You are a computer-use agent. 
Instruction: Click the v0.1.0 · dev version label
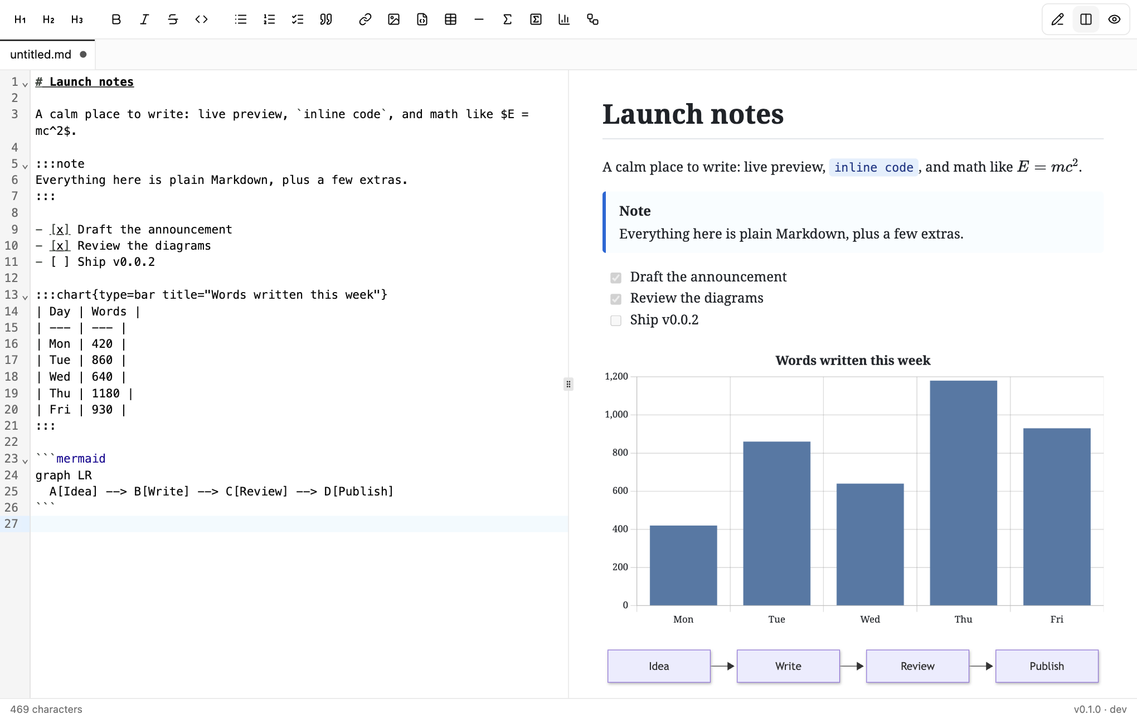click(1100, 709)
